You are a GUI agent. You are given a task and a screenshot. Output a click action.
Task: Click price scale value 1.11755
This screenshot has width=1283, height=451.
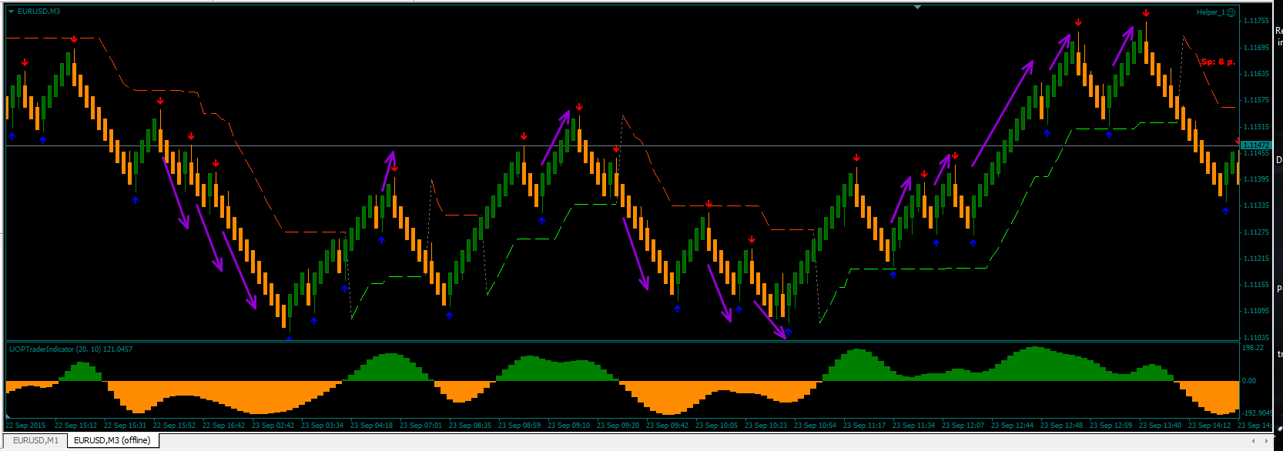pyautogui.click(x=1256, y=21)
